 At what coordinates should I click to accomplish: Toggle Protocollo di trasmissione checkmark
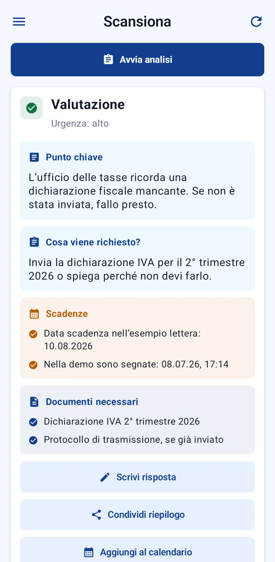tap(33, 440)
